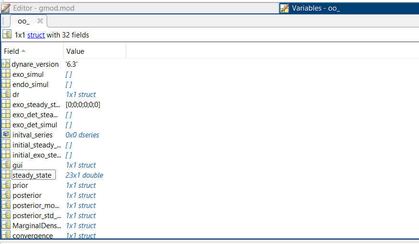
Task: Select the gui field name
Action: (17, 165)
